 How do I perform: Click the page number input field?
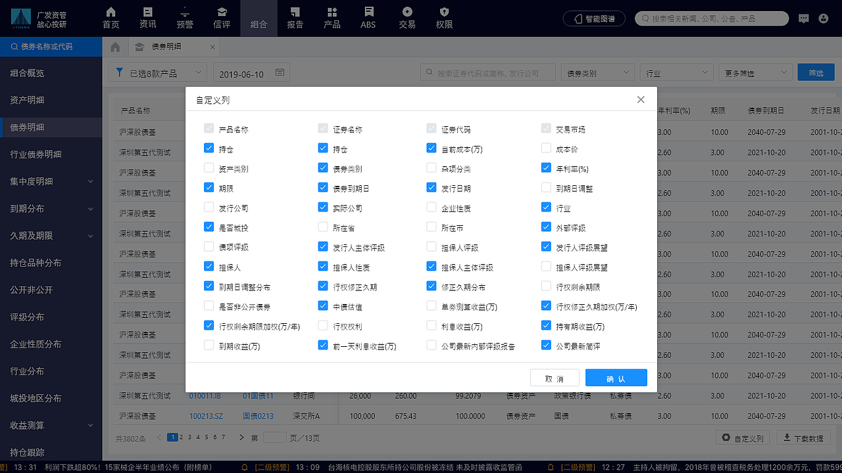click(x=274, y=437)
